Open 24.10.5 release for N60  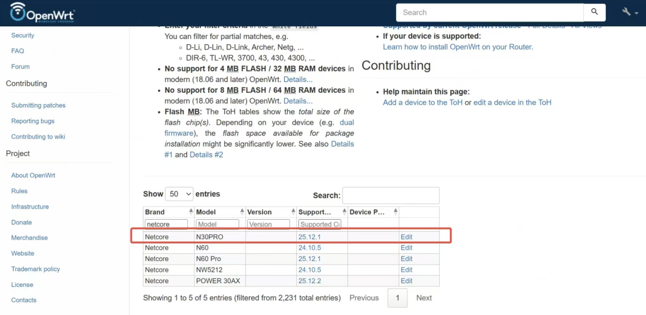(309, 248)
